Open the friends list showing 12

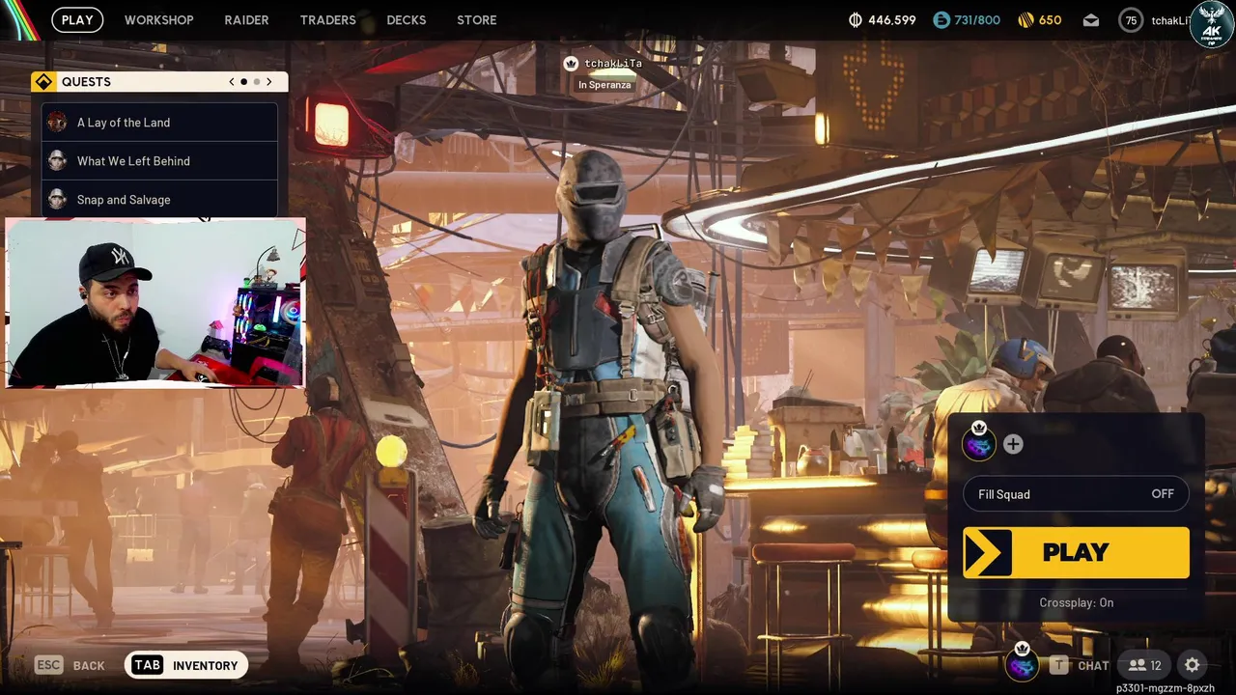pyautogui.click(x=1145, y=665)
